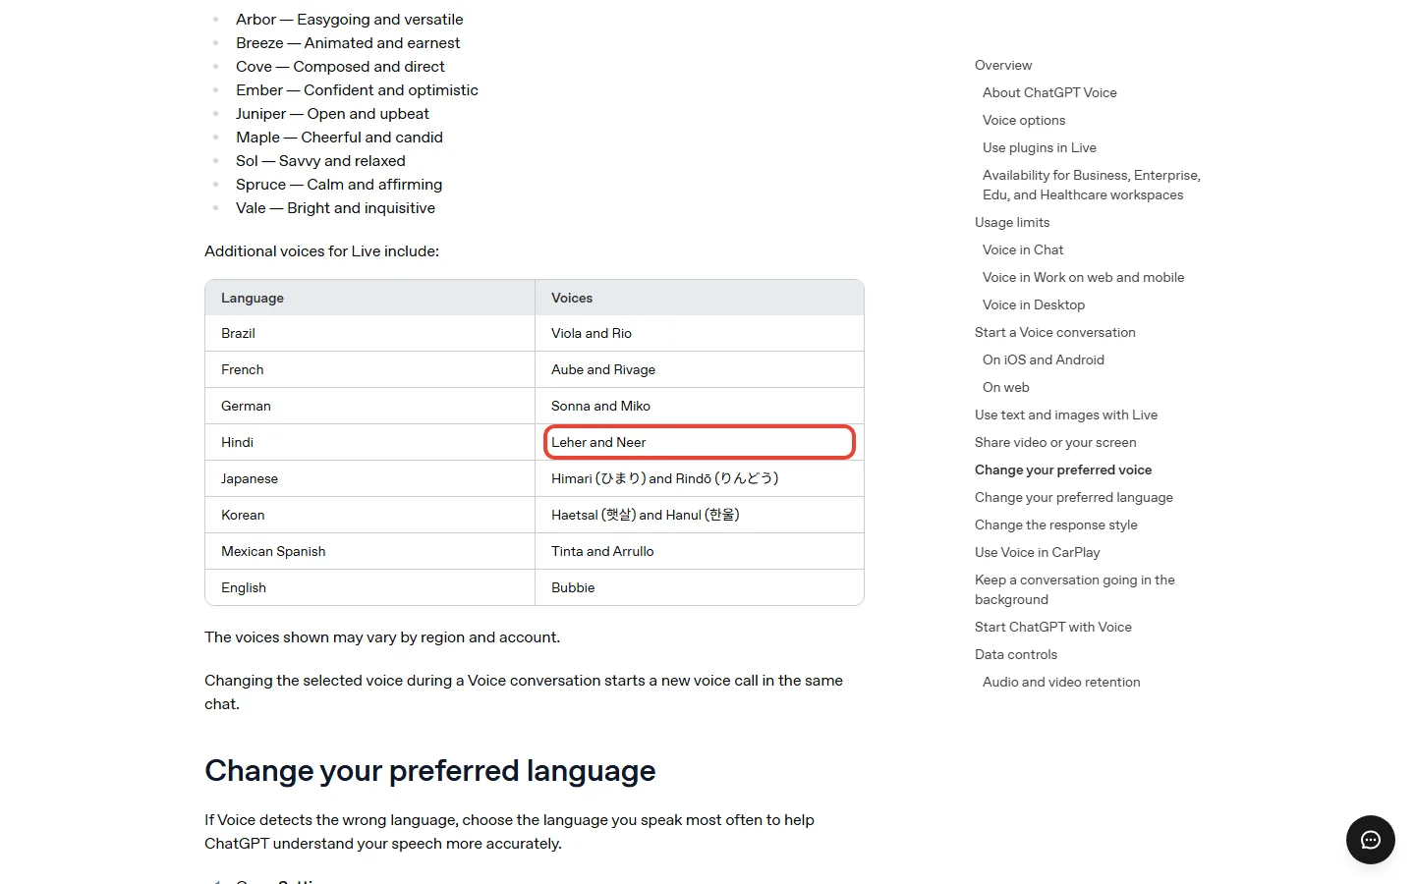Viewport: 1415px width, 884px height.
Task: Click the Tinta and Arrullo cell
Action: pos(700,551)
